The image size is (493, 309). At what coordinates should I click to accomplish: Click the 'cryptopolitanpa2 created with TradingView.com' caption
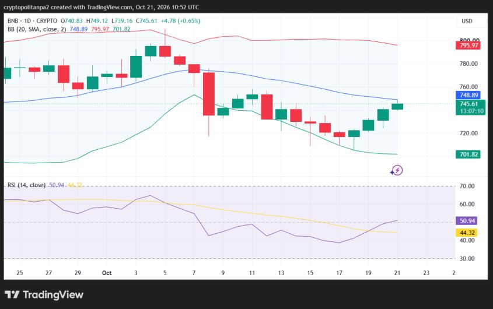[x=68, y=7]
